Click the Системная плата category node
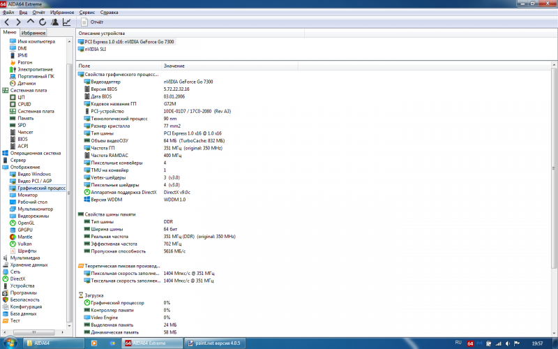This screenshot has width=558, height=349. [29, 90]
